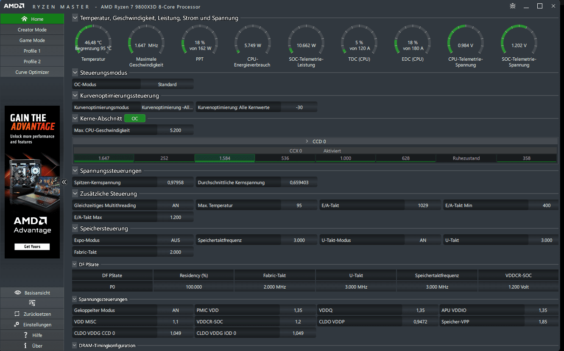Click the AMD Advantage ad banner image
Viewport: 564px width, 351px height.
tap(32, 182)
